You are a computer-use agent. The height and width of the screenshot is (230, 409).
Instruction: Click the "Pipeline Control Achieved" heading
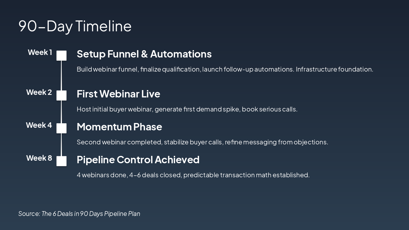(138, 160)
